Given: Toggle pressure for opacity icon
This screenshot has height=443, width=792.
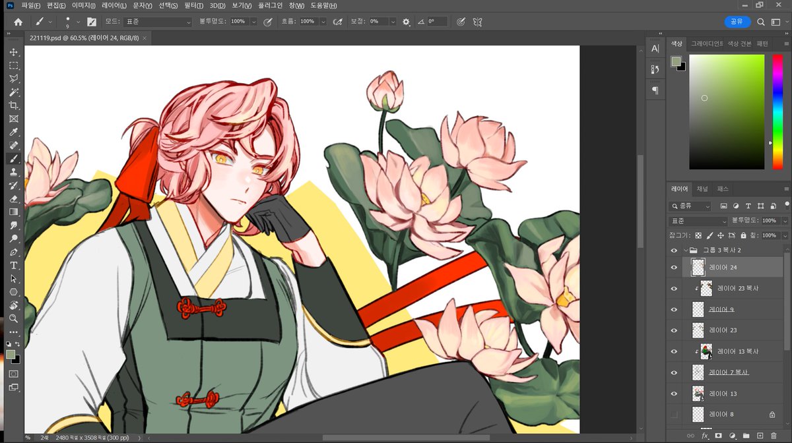Looking at the screenshot, I should pyautogui.click(x=267, y=22).
